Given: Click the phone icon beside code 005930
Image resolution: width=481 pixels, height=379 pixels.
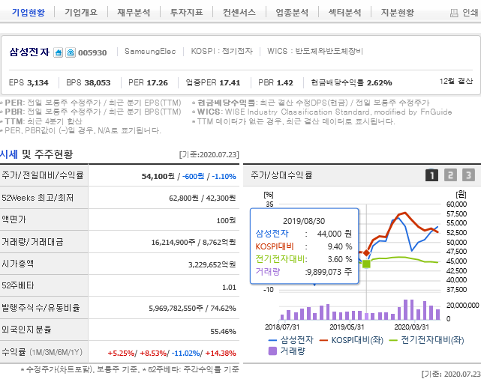Looking at the screenshot, I should point(71,52).
